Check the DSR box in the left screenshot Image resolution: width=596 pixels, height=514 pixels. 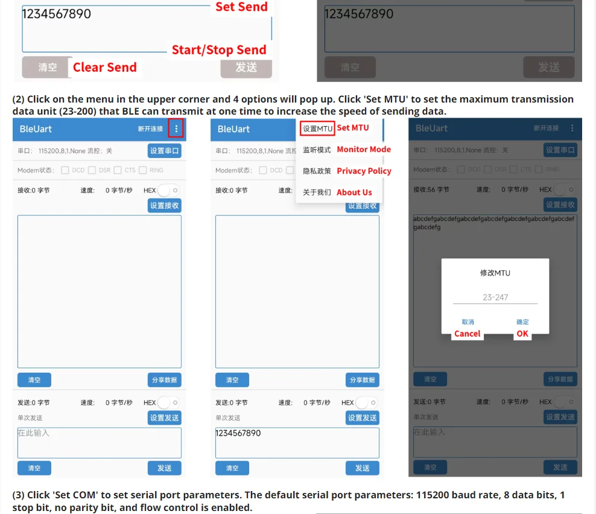[x=92, y=170]
